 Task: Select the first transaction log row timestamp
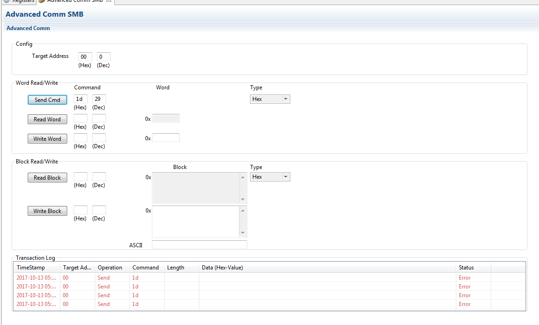(x=36, y=278)
